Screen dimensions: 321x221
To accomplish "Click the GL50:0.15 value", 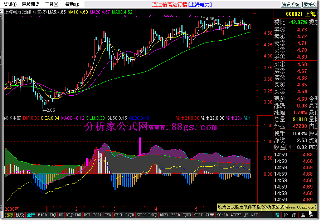I will [x=117, y=118].
